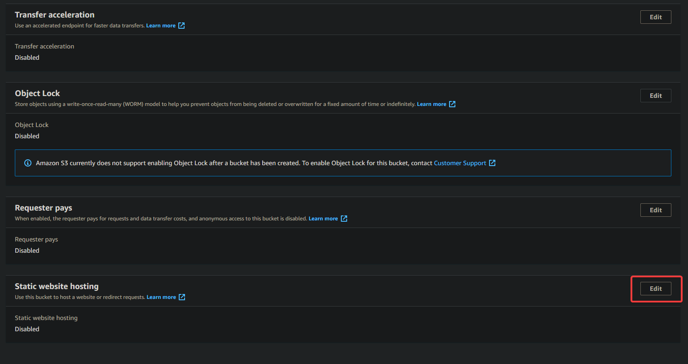The height and width of the screenshot is (364, 688).
Task: Click the Object Lock section heading
Action: pos(37,93)
